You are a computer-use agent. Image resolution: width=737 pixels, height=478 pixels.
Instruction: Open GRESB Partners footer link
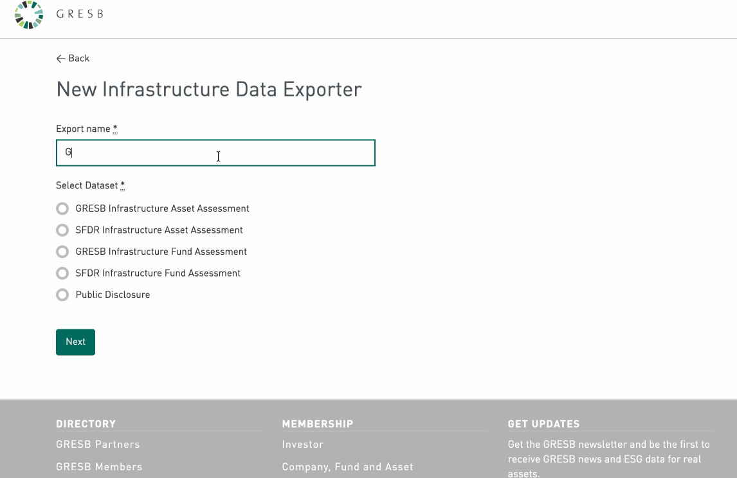coord(98,444)
